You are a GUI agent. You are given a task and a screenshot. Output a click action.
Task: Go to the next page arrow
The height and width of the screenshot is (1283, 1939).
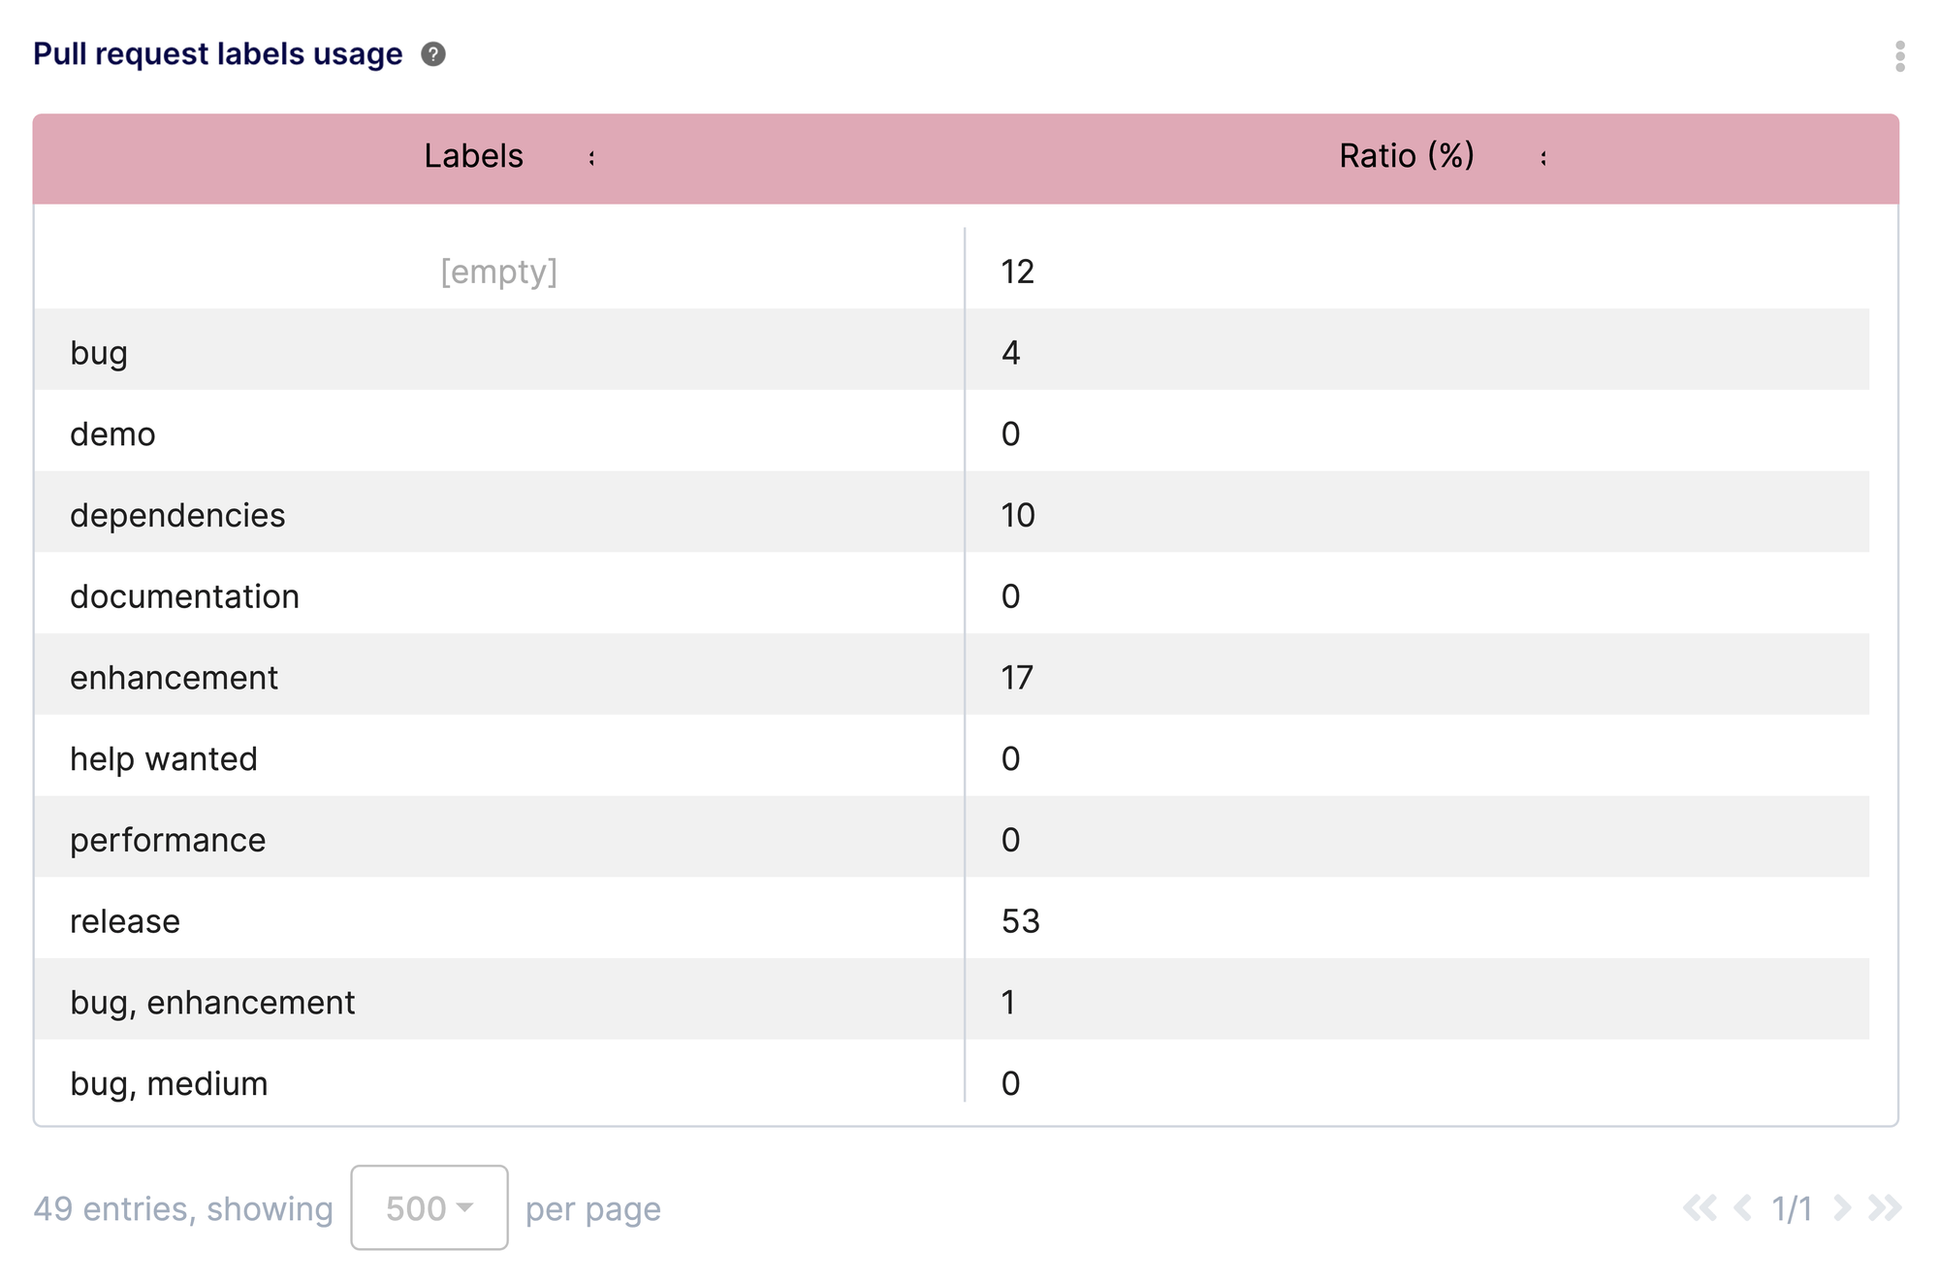1842,1208
